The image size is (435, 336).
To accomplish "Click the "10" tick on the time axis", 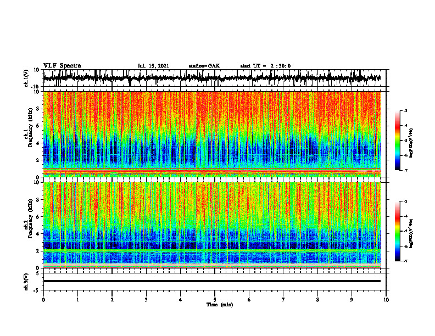I will tap(386, 300).
